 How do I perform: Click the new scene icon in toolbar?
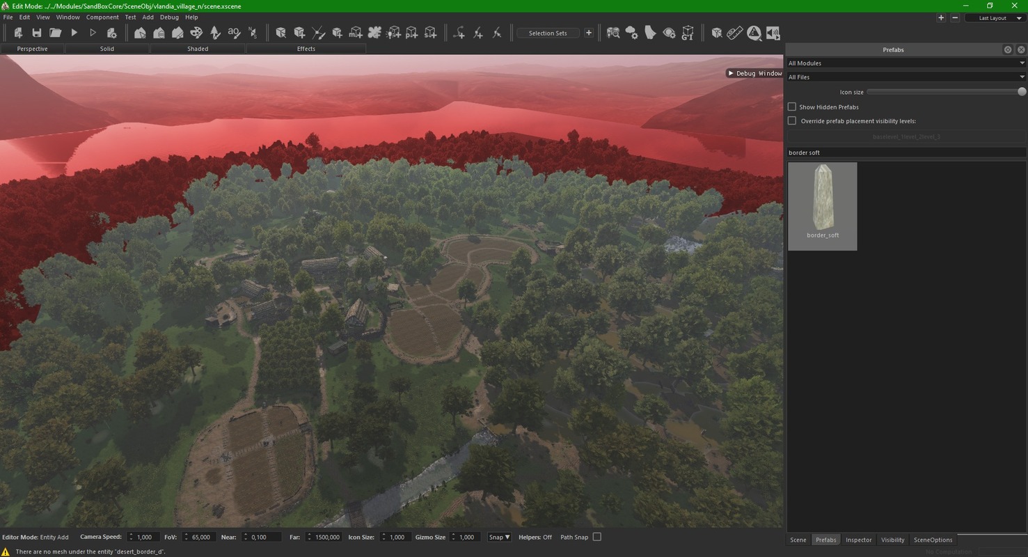point(18,33)
